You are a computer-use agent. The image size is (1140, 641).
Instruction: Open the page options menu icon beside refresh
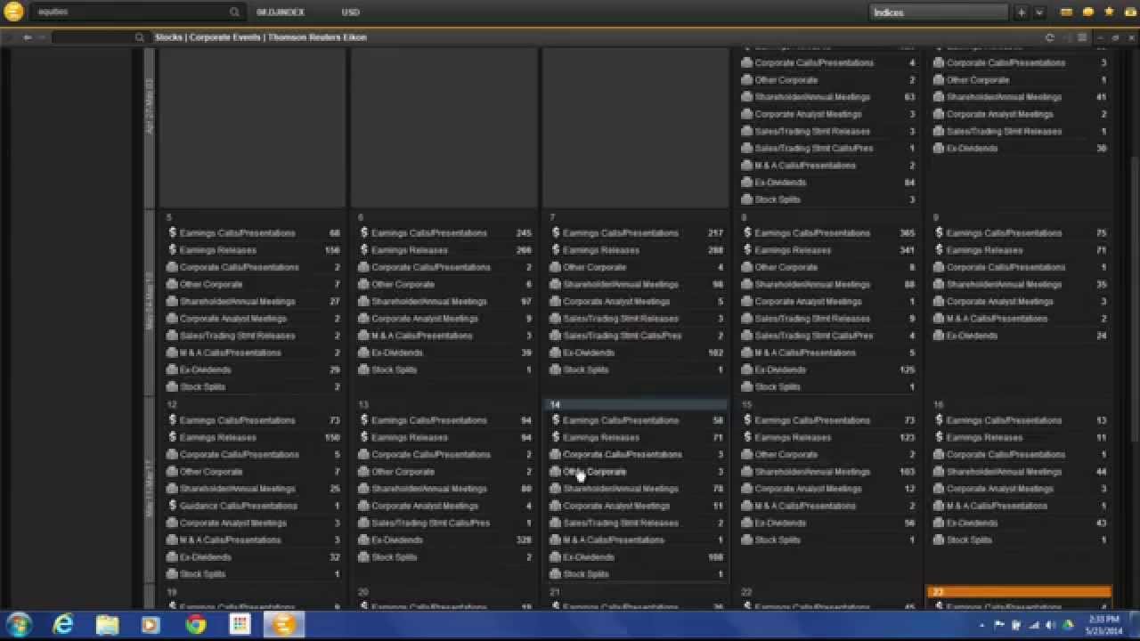click(1082, 37)
